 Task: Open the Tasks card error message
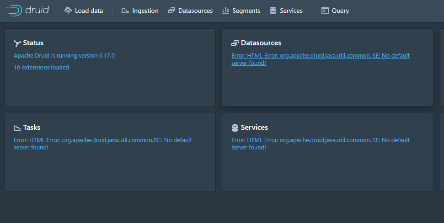[102, 143]
